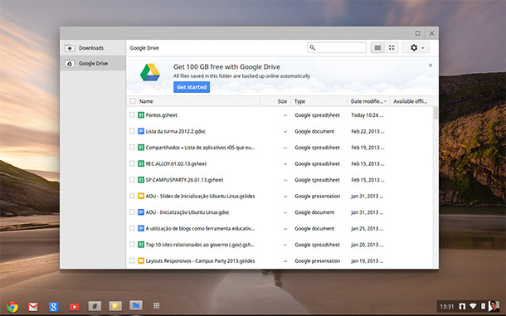The width and height of the screenshot is (506, 316).
Task: Open Chrome browser from the shelf
Action: coord(12,307)
